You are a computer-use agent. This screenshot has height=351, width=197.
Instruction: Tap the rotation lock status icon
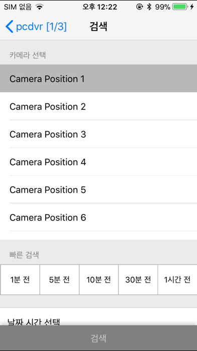[x=139, y=7]
